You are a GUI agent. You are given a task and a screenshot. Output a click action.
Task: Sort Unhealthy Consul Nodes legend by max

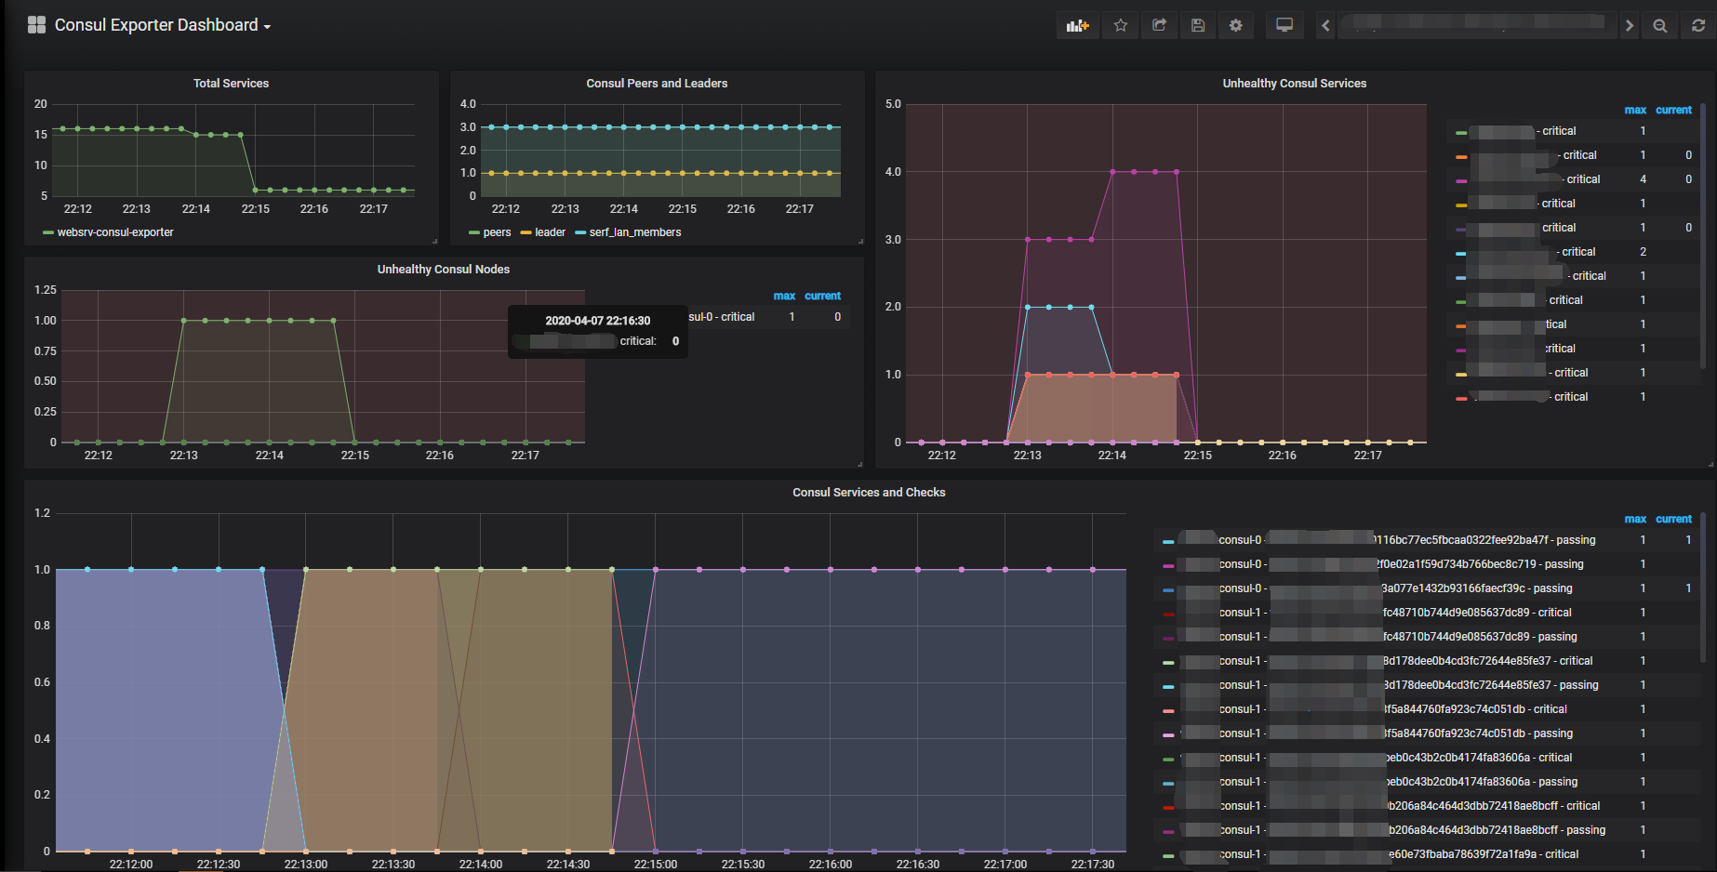783,296
